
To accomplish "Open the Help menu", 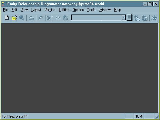I will click(x=117, y=10).
